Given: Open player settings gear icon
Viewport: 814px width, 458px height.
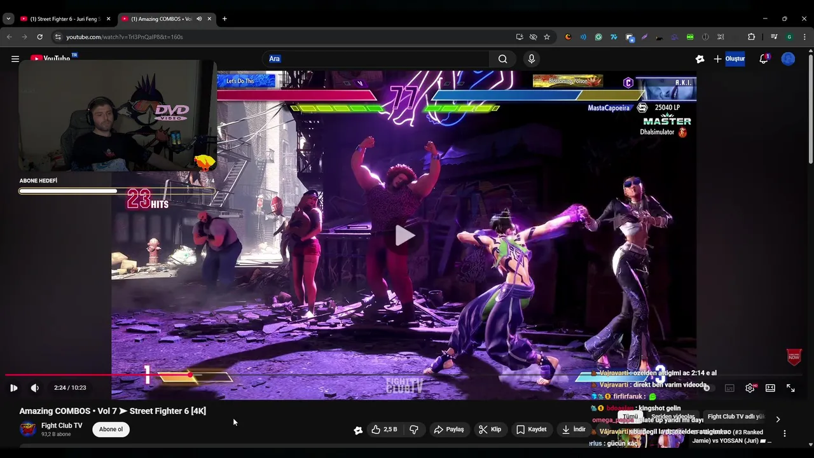Looking at the screenshot, I should click(750, 387).
